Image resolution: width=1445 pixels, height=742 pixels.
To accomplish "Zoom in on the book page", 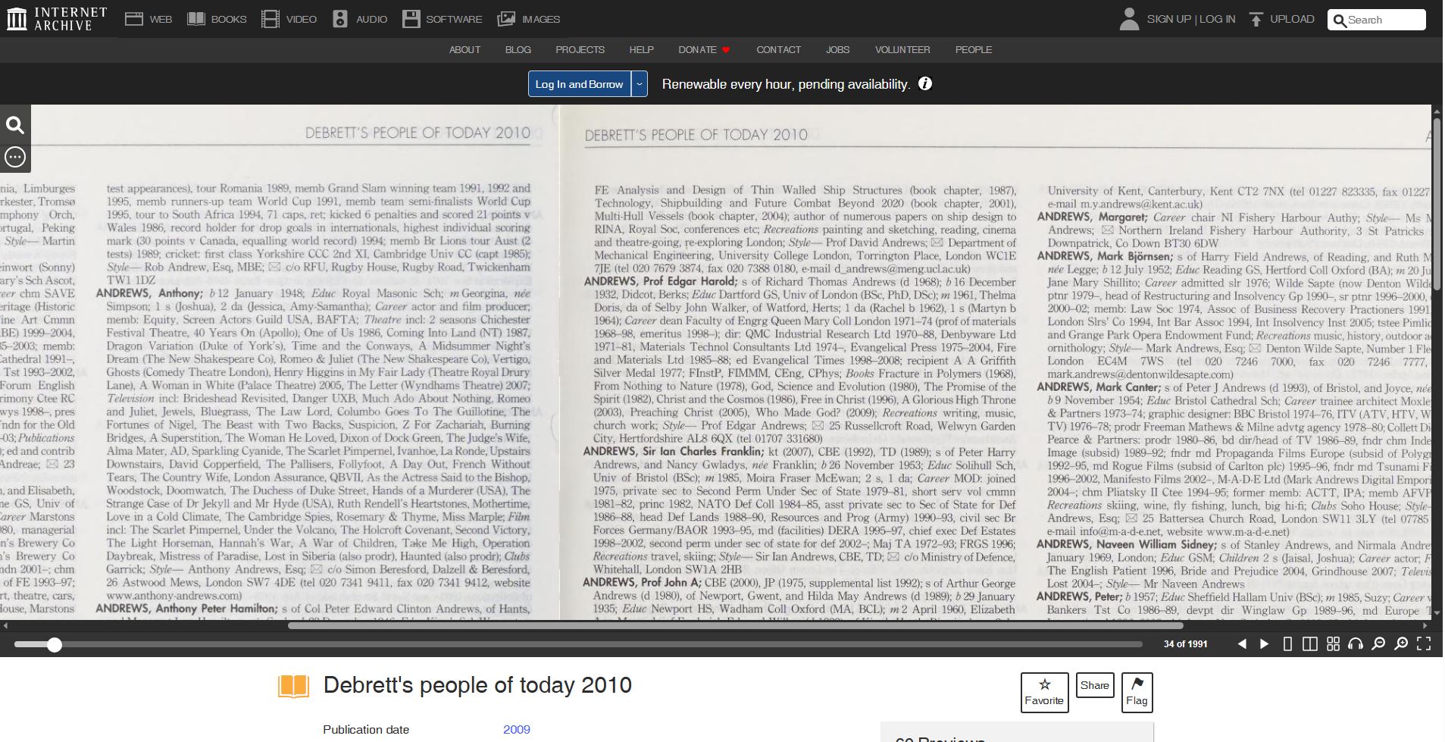I will pos(1401,643).
